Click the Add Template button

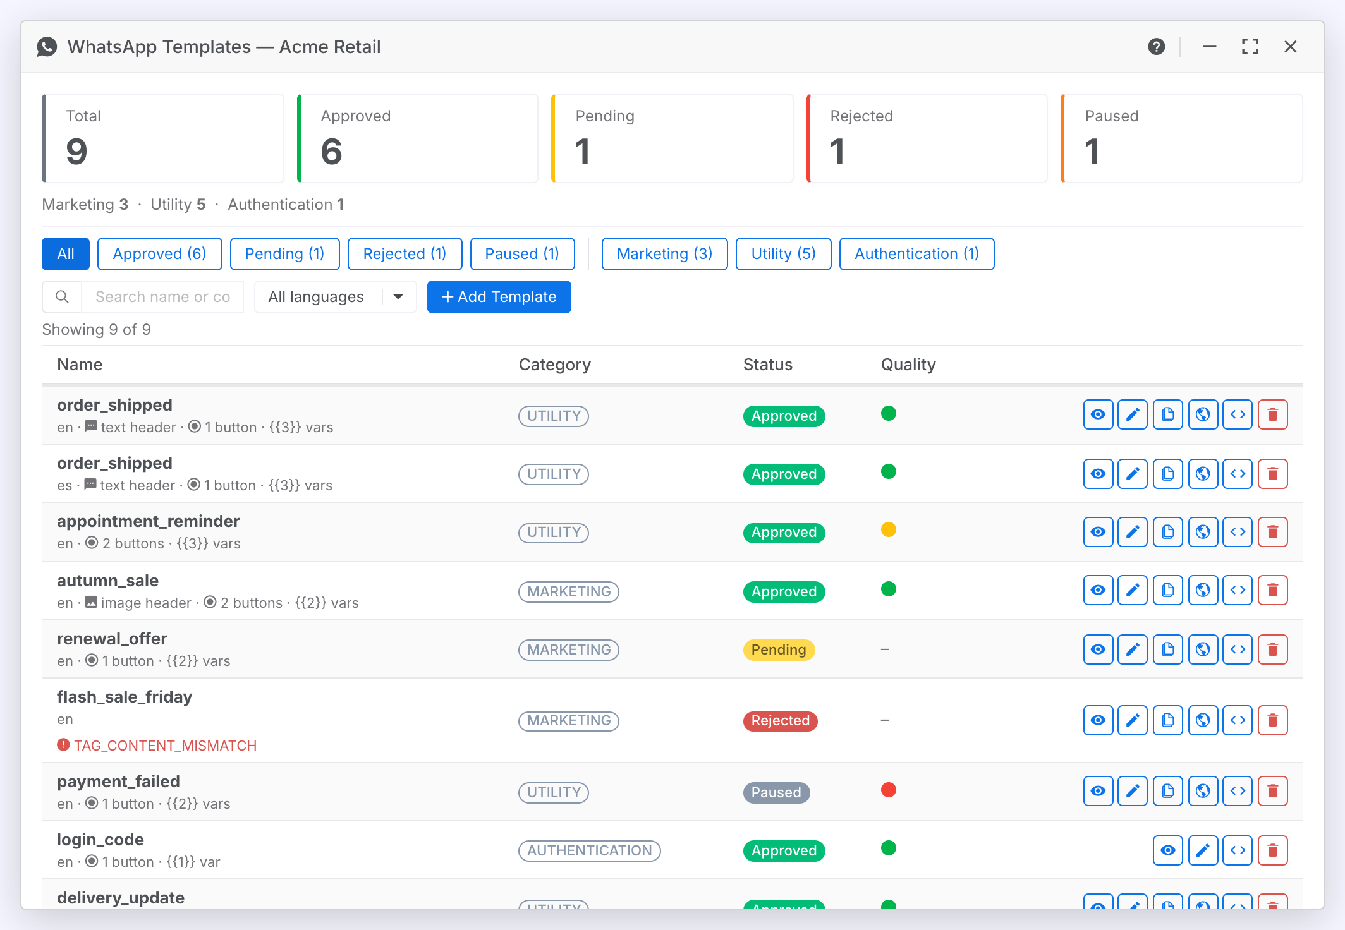pyautogui.click(x=499, y=297)
